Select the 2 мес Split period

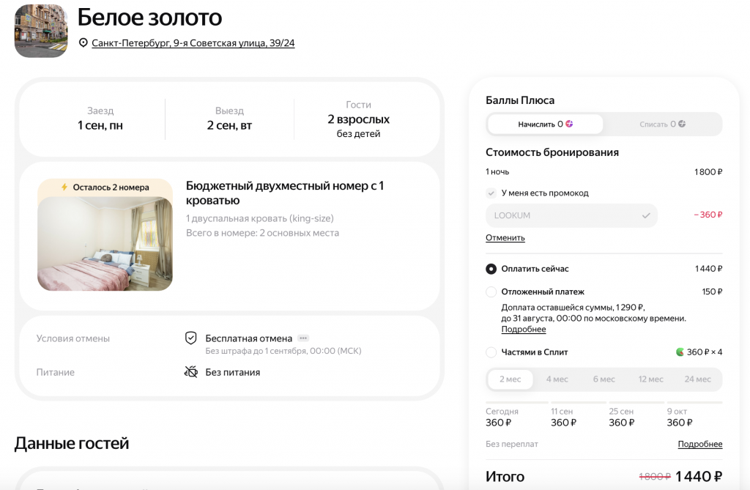point(510,379)
